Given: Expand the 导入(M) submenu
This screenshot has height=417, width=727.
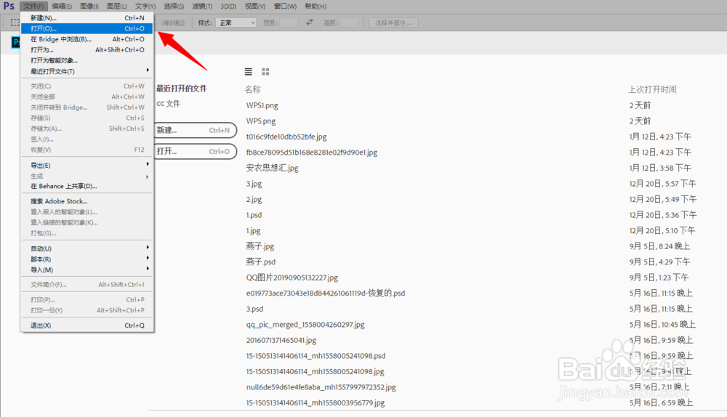Looking at the screenshot, I should coord(87,270).
